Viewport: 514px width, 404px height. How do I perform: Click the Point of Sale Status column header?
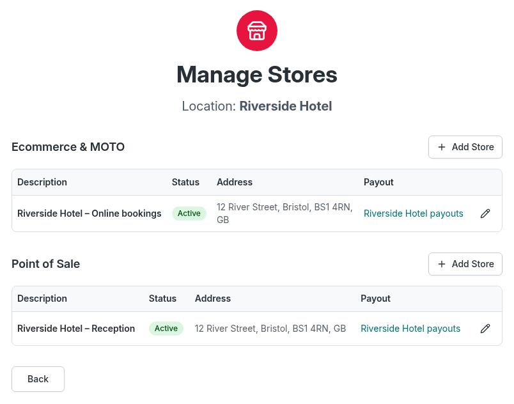[162, 299]
